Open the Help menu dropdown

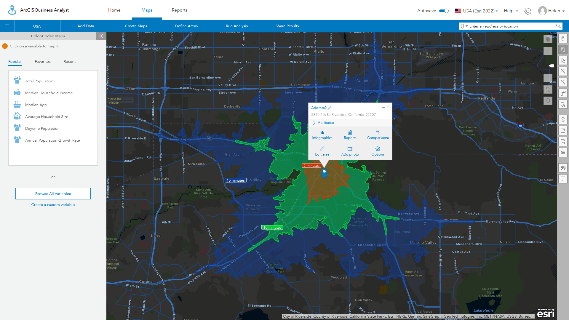point(512,11)
